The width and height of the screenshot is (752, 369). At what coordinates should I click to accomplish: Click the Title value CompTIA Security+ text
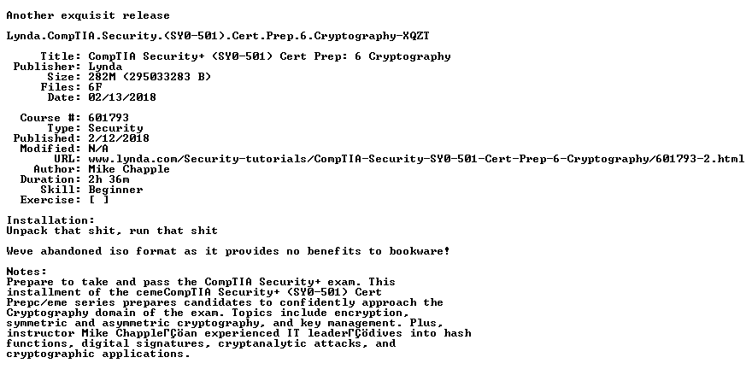(x=269, y=57)
